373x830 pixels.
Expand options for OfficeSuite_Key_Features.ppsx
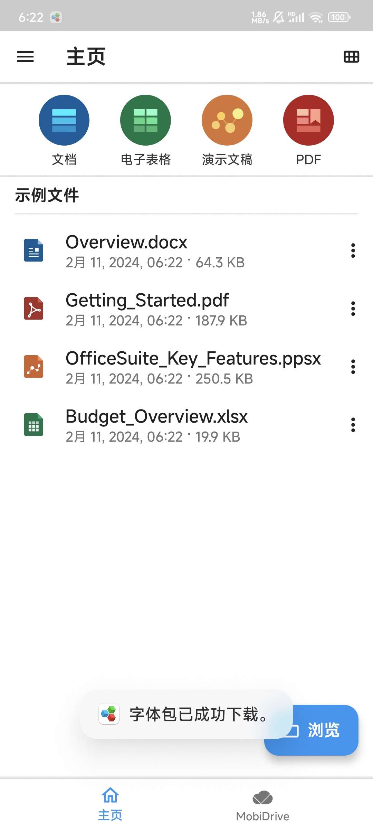(x=353, y=367)
